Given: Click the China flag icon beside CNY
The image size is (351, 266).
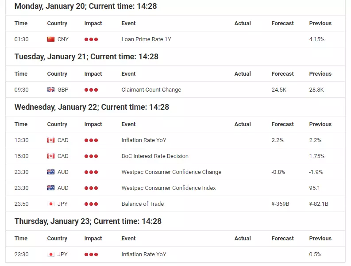Looking at the screenshot, I should (51, 39).
